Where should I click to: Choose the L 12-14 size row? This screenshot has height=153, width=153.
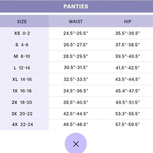[x=77, y=68]
